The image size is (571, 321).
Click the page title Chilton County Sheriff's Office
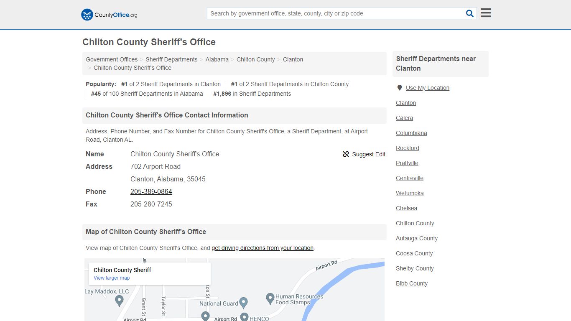(x=149, y=42)
